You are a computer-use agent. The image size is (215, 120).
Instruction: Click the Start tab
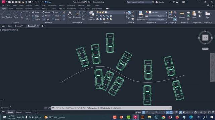point(10,26)
